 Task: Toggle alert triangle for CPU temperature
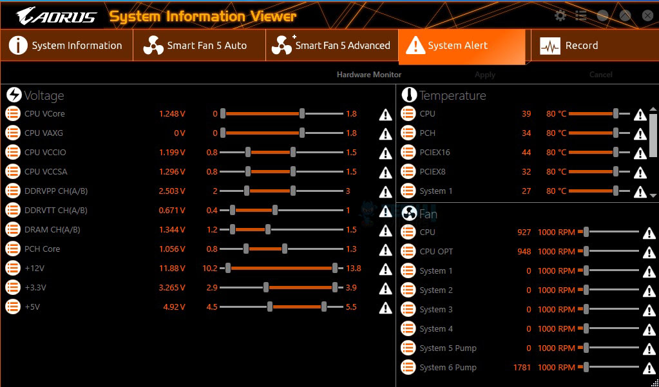point(640,114)
